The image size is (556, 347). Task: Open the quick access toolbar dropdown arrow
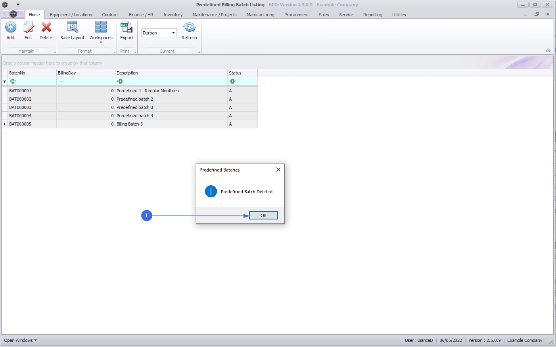pos(18,5)
